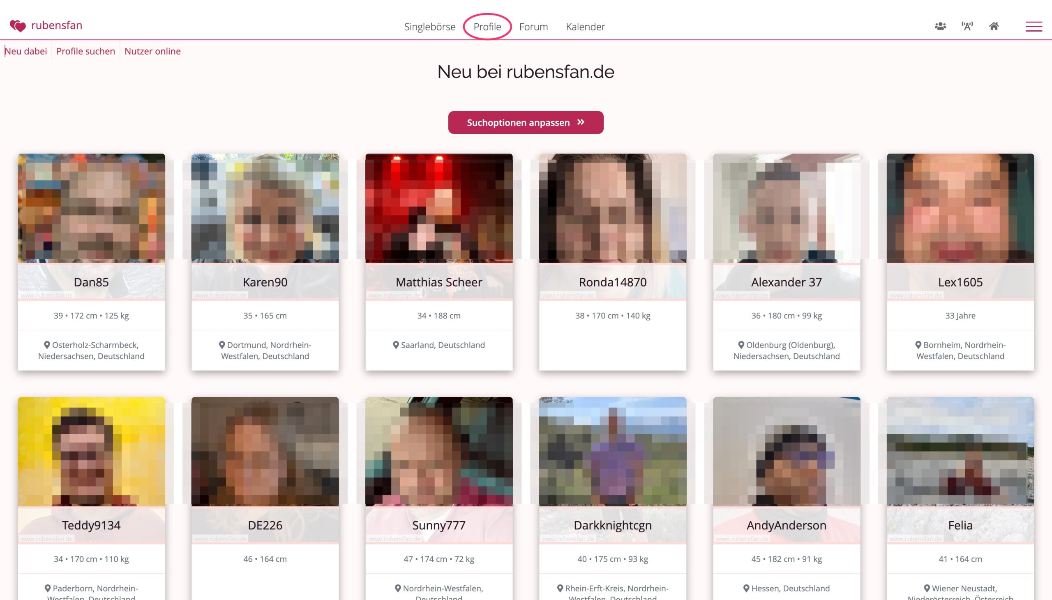This screenshot has width=1052, height=600.
Task: Go to home via house icon
Action: (x=994, y=26)
